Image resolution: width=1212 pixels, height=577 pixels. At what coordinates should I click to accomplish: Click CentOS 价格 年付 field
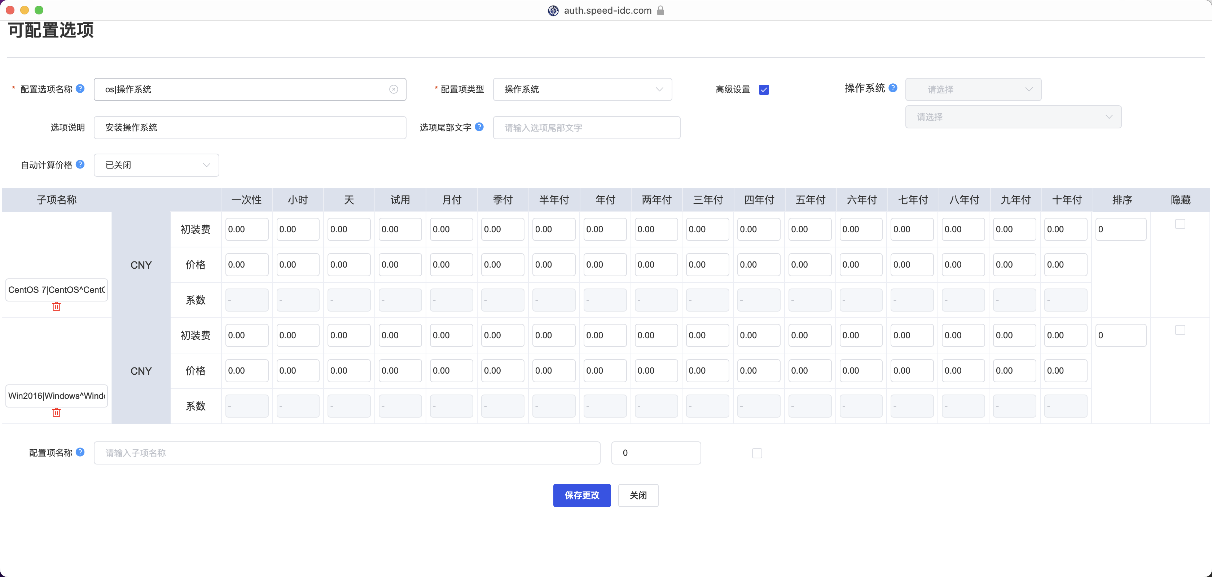pos(605,265)
